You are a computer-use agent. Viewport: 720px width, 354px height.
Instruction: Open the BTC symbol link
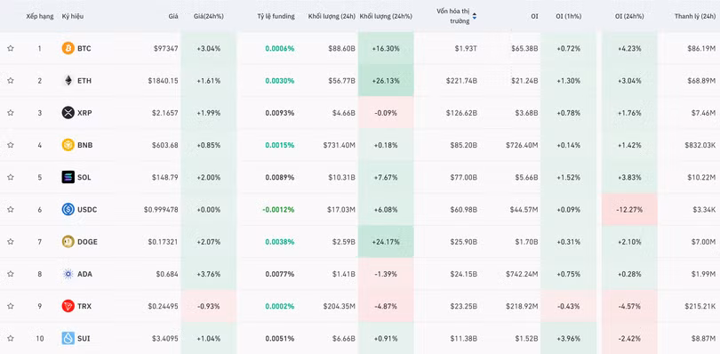click(84, 48)
